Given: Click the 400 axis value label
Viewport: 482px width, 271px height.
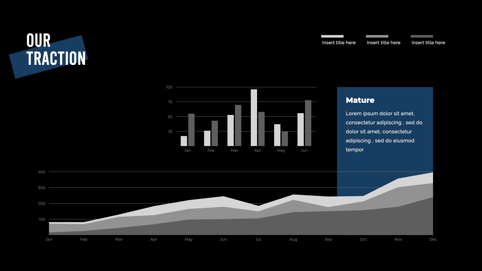Looking at the screenshot, I should coord(41,172).
